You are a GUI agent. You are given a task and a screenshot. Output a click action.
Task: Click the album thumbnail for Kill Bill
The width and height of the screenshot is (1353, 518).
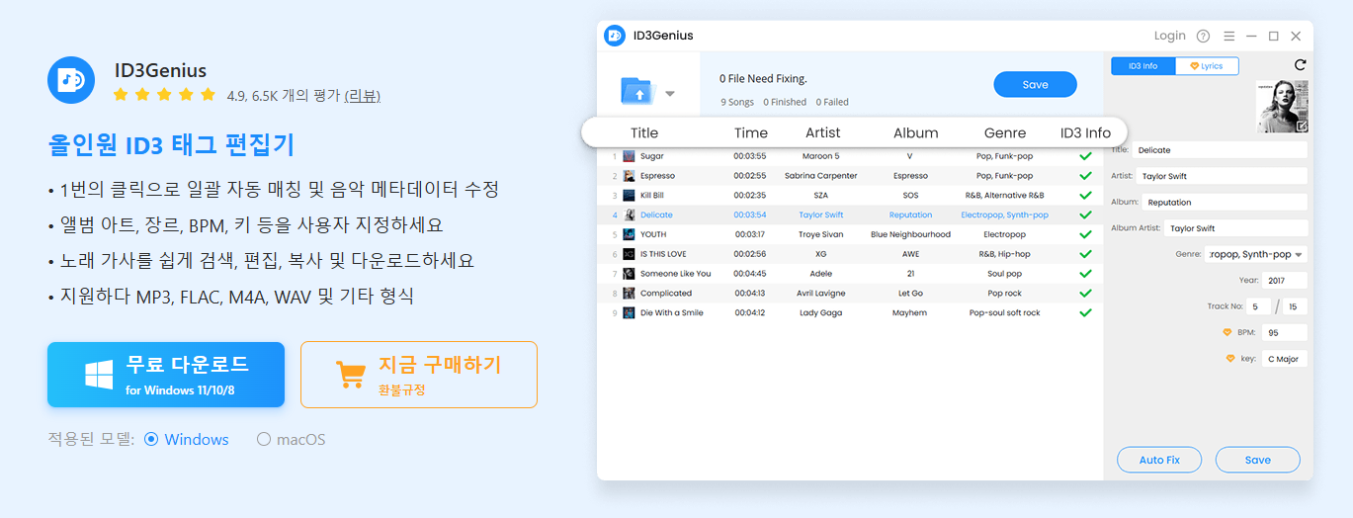[x=629, y=196]
